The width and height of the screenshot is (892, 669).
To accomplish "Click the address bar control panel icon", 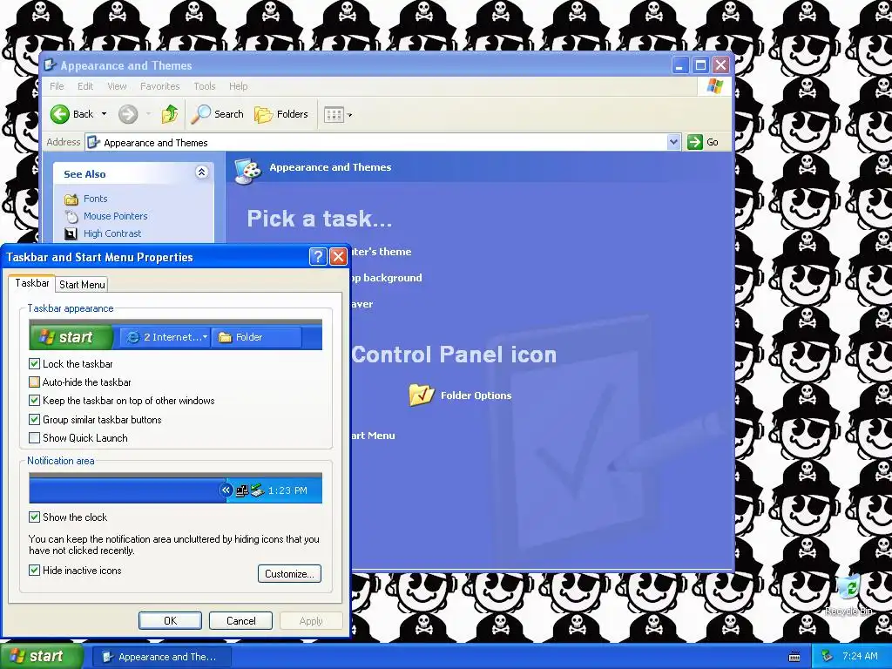I will tap(94, 142).
